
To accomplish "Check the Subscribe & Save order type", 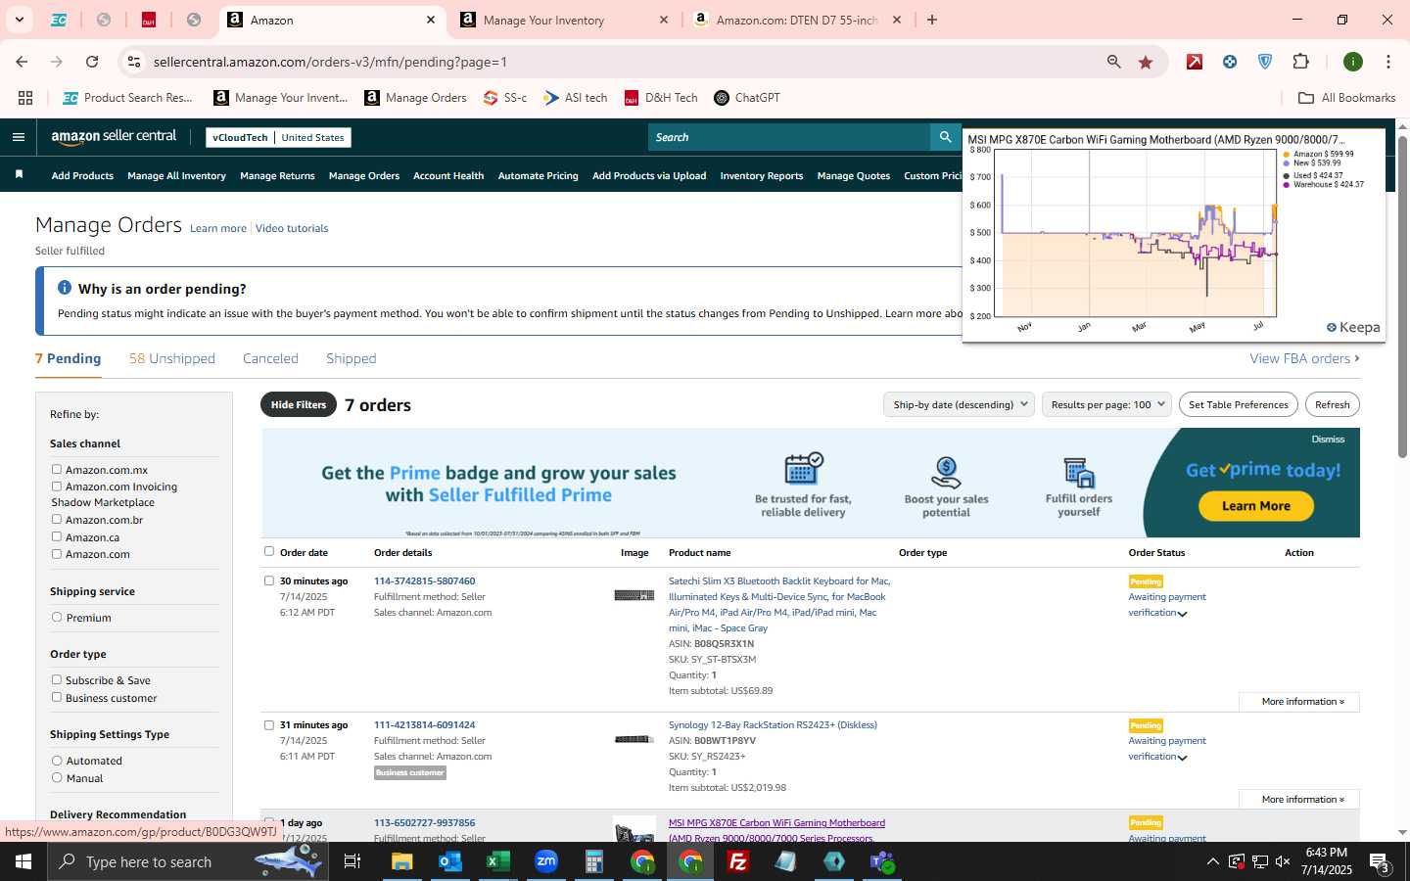I will click(x=57, y=680).
